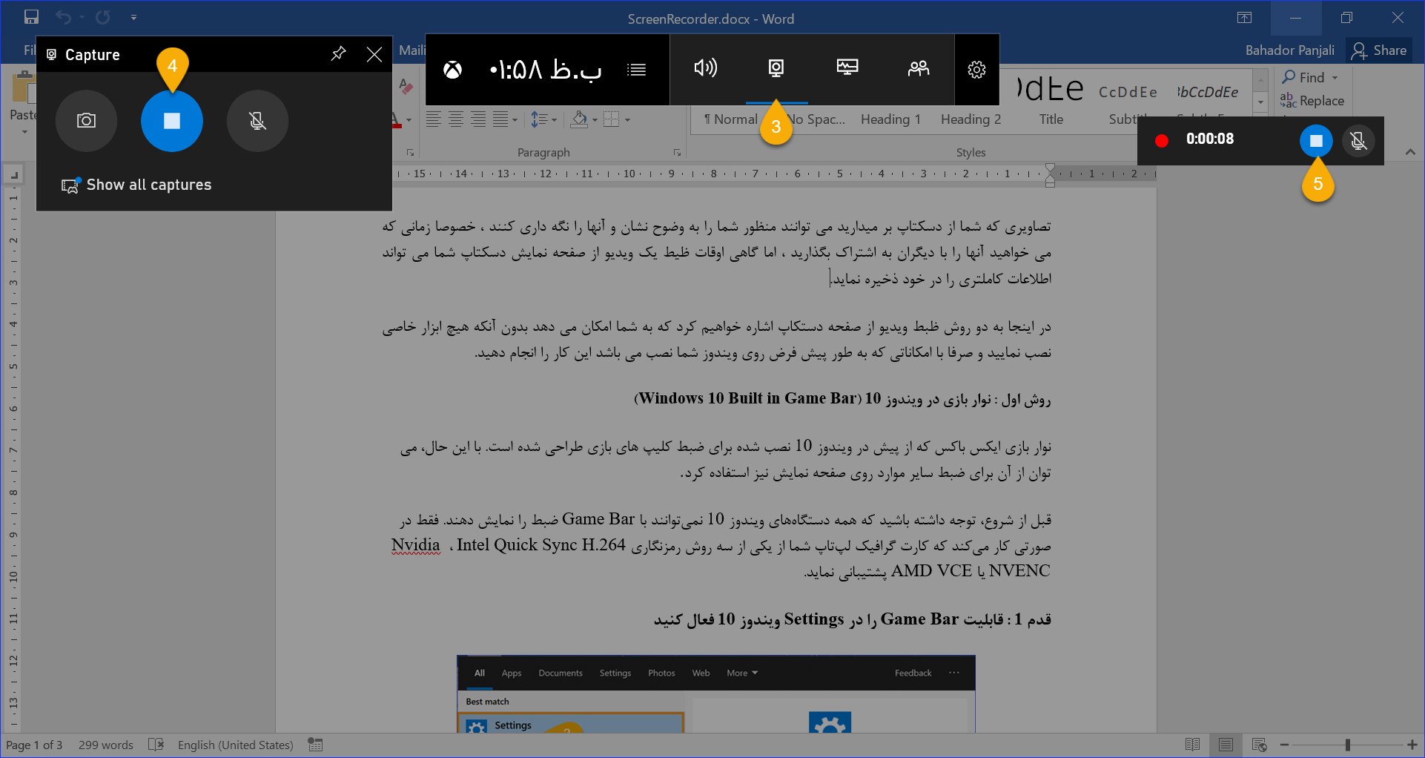Check spelling and proofing errors icon

pyautogui.click(x=156, y=745)
